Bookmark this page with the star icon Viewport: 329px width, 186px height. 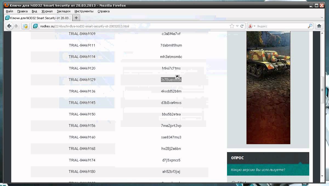232,26
